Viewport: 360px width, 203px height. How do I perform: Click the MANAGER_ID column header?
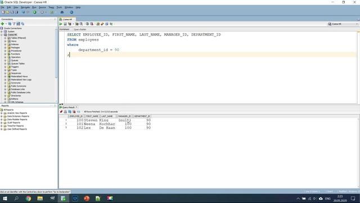[125, 116]
